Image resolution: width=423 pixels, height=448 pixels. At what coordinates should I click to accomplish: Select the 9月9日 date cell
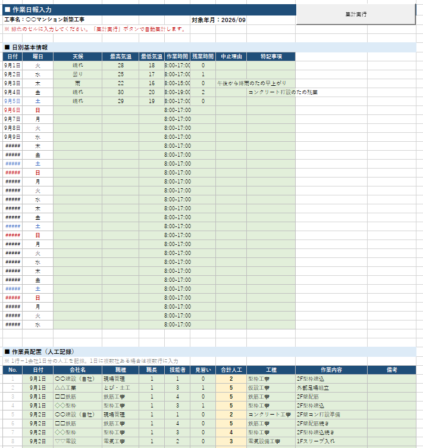pos(12,137)
